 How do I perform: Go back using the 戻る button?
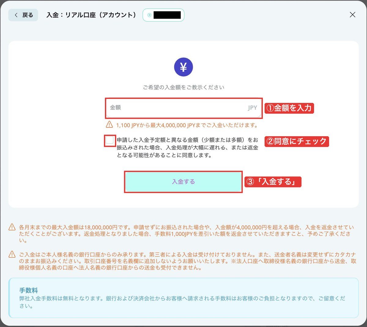[x=23, y=15]
